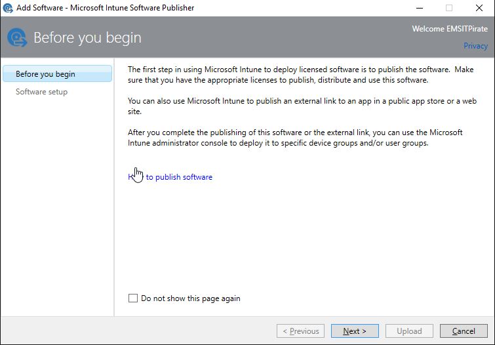The width and height of the screenshot is (495, 345).
Task: Click the paragraph starting 'You can also use'
Action: click(x=302, y=106)
